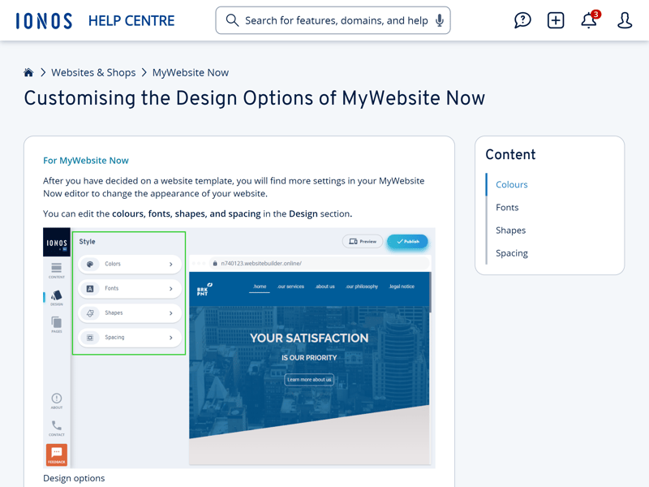Image resolution: width=649 pixels, height=487 pixels.
Task: Click the page title 'Customising the Design Options'
Action: tap(254, 98)
